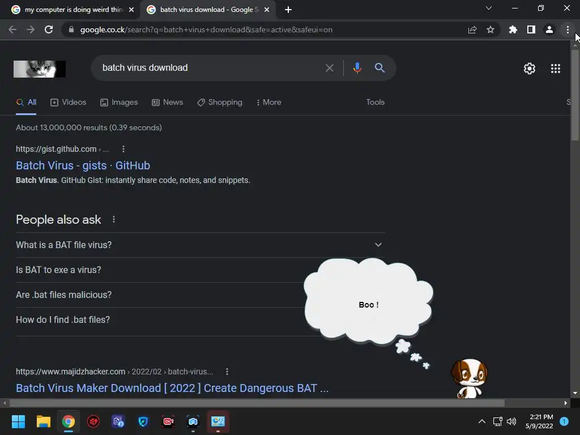The height and width of the screenshot is (435, 580).
Task: Select the All results tab
Action: pos(26,103)
